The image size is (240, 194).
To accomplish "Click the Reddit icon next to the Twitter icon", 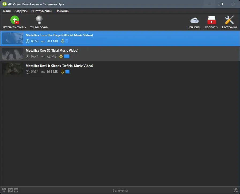I will pyautogui.click(x=16, y=190).
